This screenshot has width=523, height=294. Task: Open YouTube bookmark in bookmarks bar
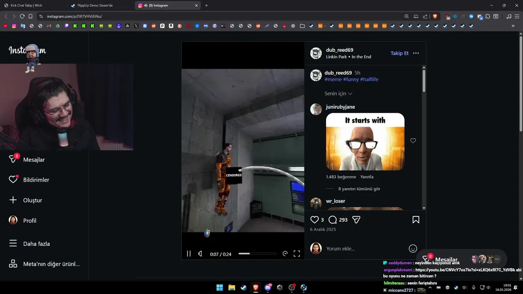(5, 26)
